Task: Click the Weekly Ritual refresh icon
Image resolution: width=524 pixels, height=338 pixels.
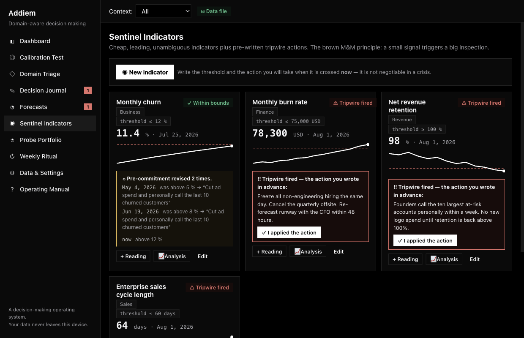Action: click(12, 156)
